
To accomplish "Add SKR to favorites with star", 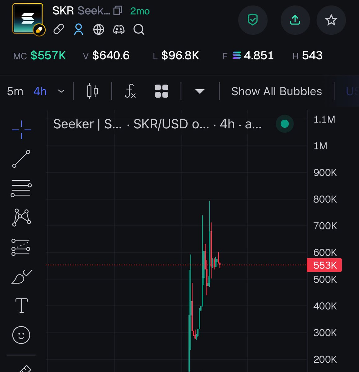I will point(331,20).
